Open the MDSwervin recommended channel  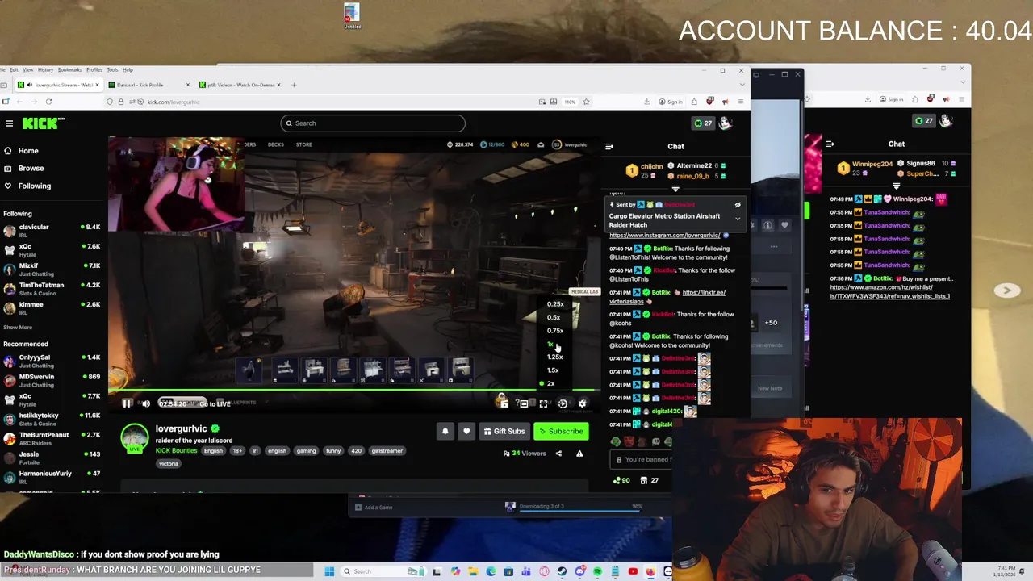click(52, 379)
